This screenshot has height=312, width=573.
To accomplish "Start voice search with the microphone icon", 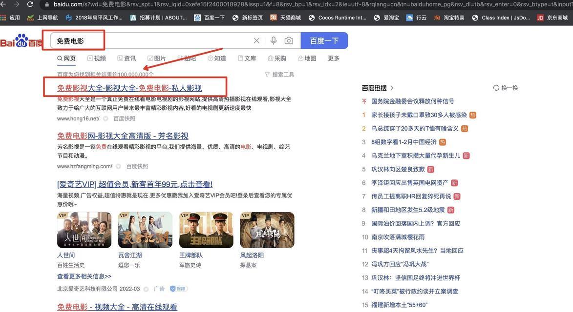I will click(x=274, y=40).
